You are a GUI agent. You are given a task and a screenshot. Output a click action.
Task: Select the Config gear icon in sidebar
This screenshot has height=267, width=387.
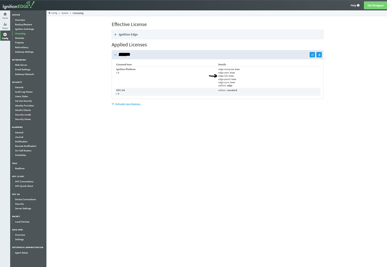(x=5, y=35)
